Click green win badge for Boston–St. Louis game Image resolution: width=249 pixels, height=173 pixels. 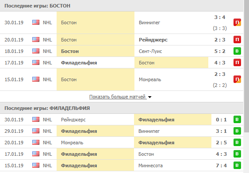[237, 51]
